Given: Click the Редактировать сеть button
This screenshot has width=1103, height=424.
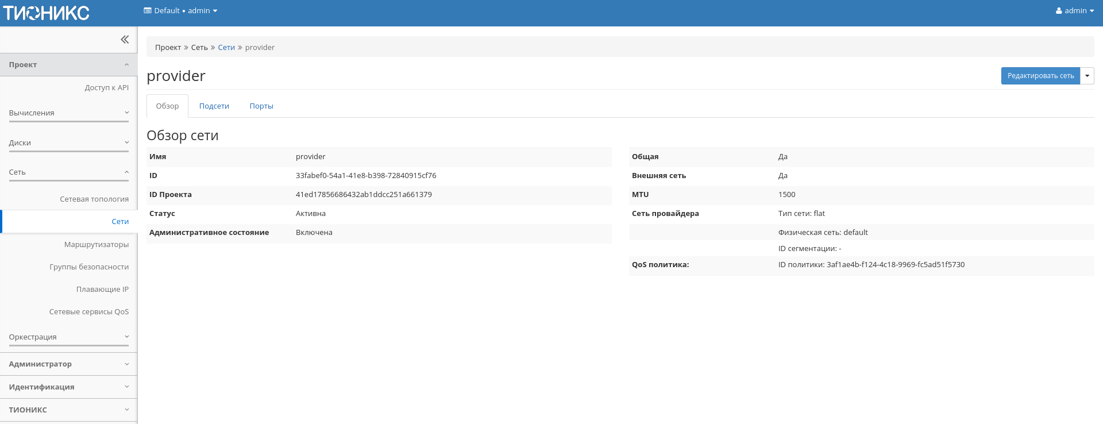Looking at the screenshot, I should [1040, 76].
